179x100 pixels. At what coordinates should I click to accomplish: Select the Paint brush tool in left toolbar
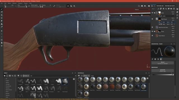tap(2, 9)
